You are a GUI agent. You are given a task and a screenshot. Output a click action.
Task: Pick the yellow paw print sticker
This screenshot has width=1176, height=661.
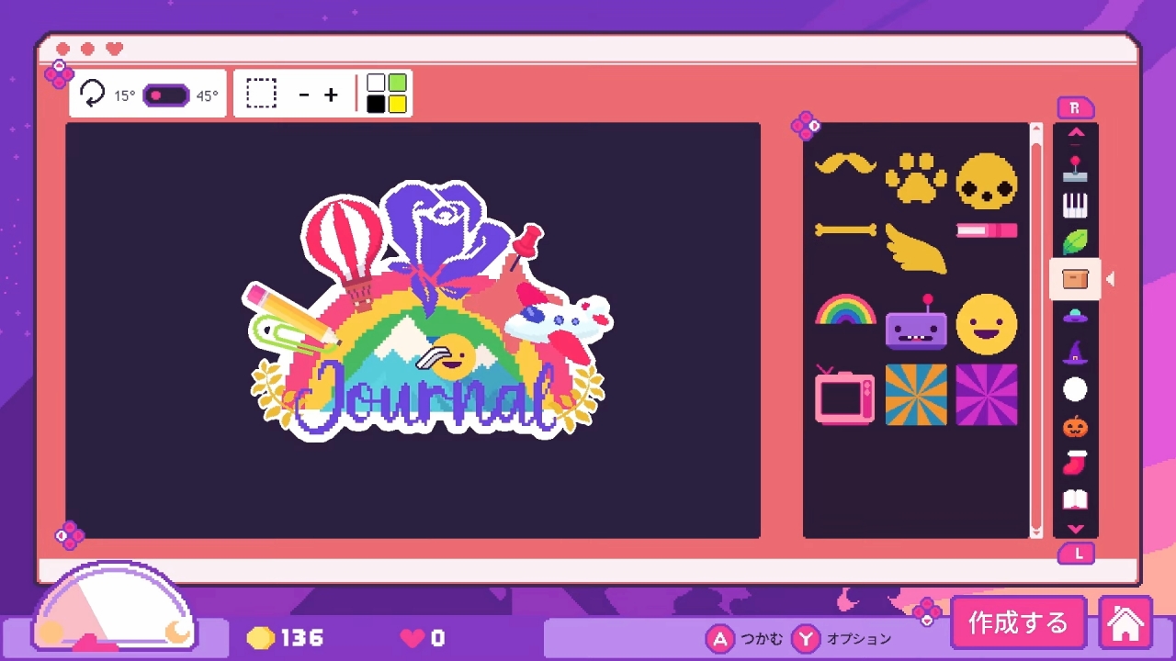916,178
